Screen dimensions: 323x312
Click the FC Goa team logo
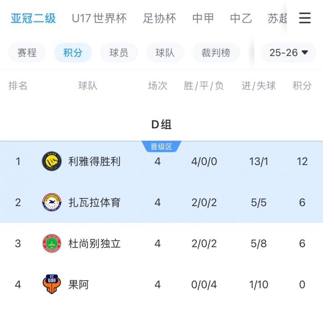coord(52,284)
